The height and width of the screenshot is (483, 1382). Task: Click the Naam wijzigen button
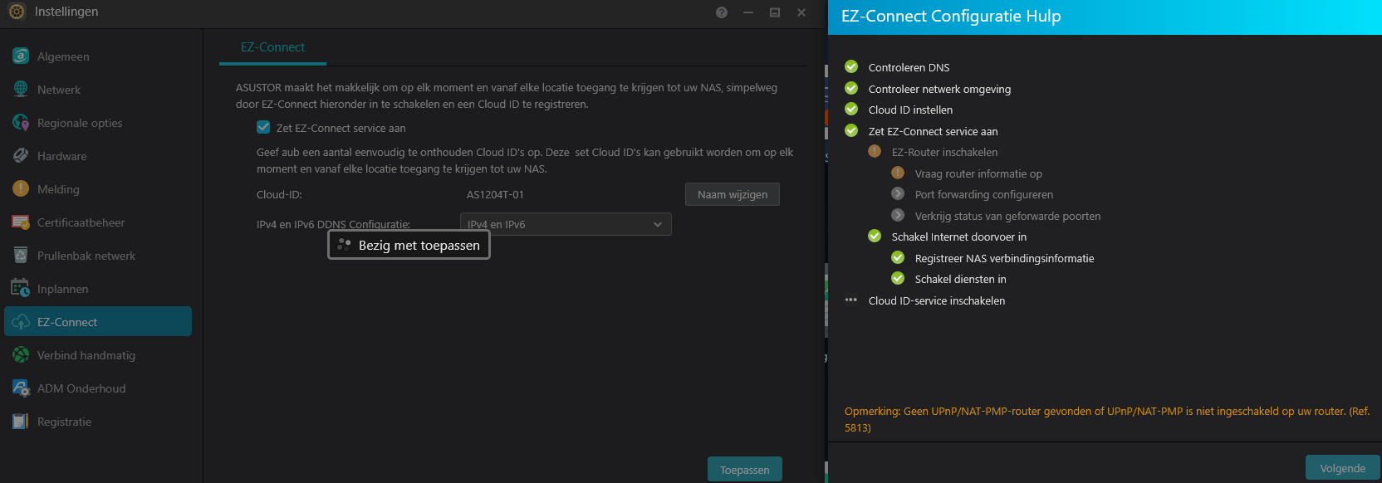[733, 194]
